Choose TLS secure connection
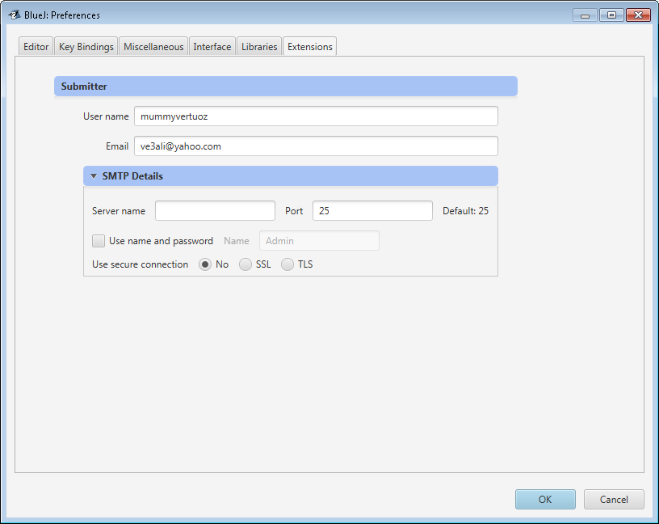 click(287, 264)
